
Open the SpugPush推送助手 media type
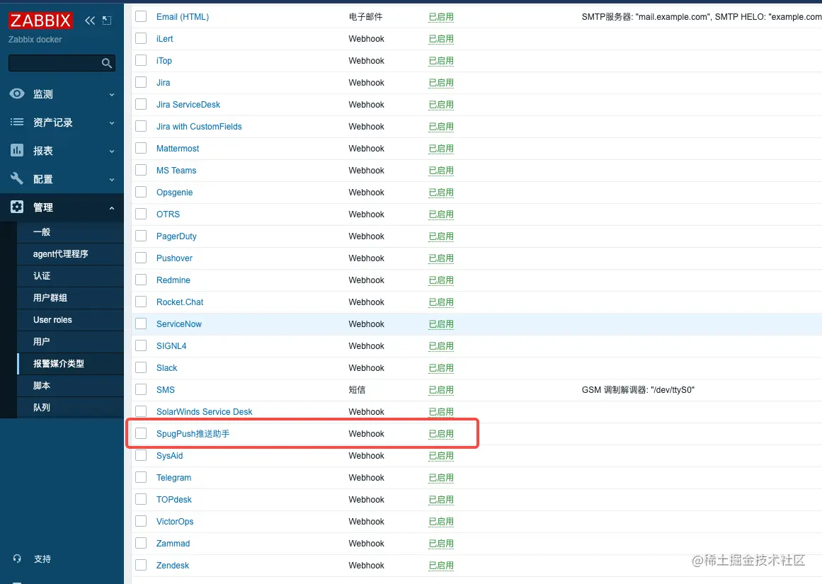coord(193,433)
